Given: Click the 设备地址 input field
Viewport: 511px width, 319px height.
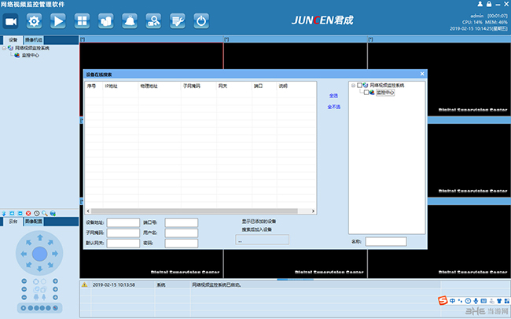Looking at the screenshot, I should 123,222.
